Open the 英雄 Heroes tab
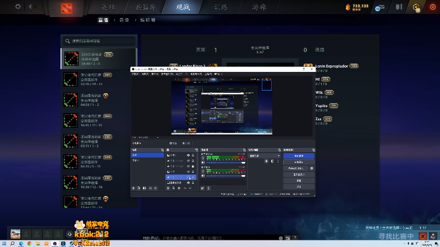The height and width of the screenshot is (247, 440). (108, 7)
